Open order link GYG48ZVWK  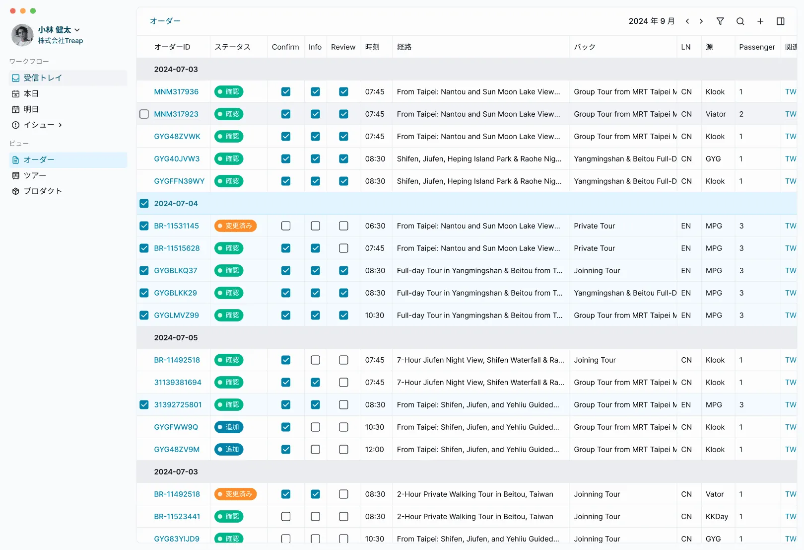(177, 137)
